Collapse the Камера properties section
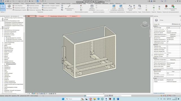Image resolution: width=181 pixels, height=101 pixels. 180,58
